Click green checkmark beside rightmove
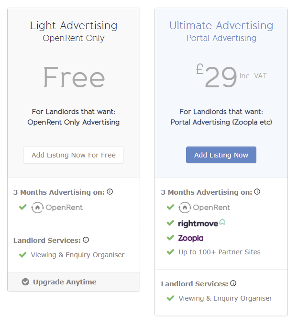Image resolution: width=298 pixels, height=324 pixels. [170, 223]
